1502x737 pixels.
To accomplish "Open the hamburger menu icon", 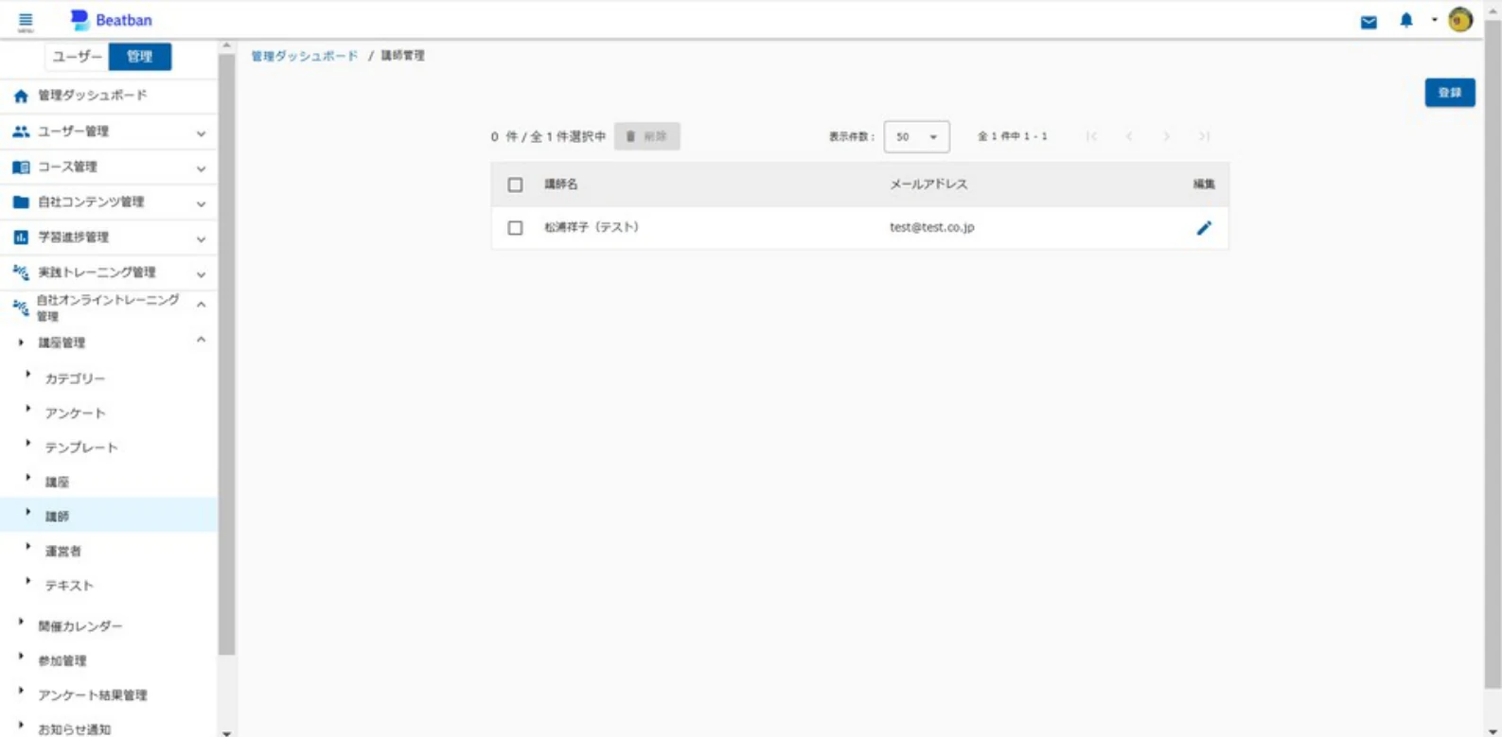I will [26, 21].
